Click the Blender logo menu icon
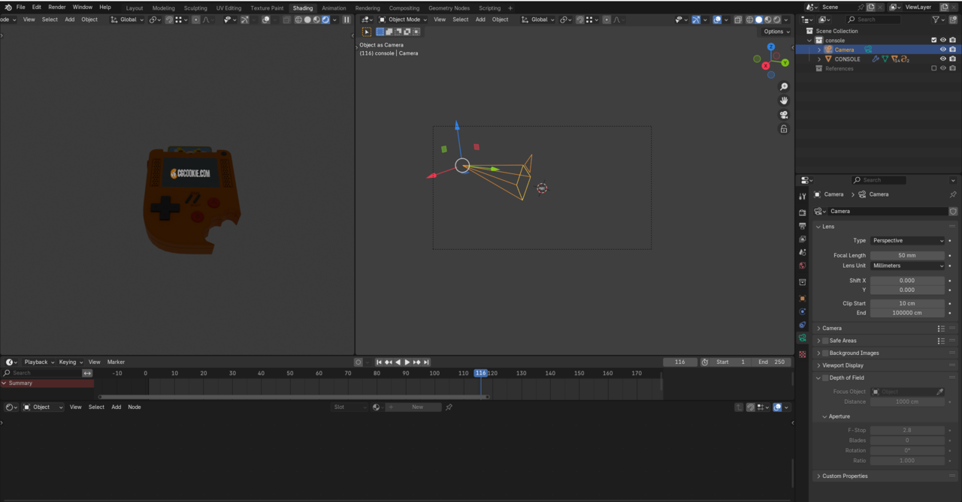This screenshot has width=962, height=502. point(8,8)
